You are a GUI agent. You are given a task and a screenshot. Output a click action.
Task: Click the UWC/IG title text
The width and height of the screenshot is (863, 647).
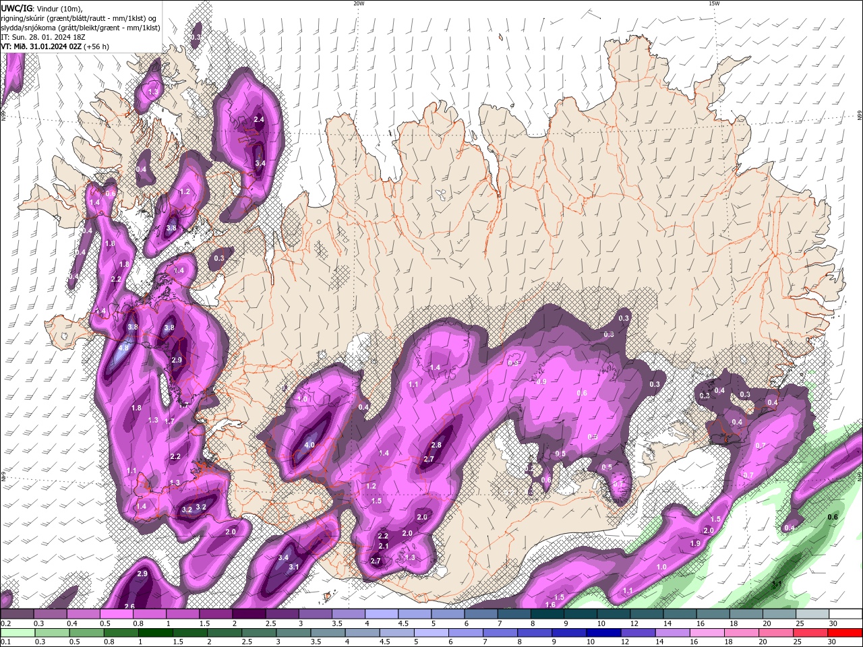17,7
